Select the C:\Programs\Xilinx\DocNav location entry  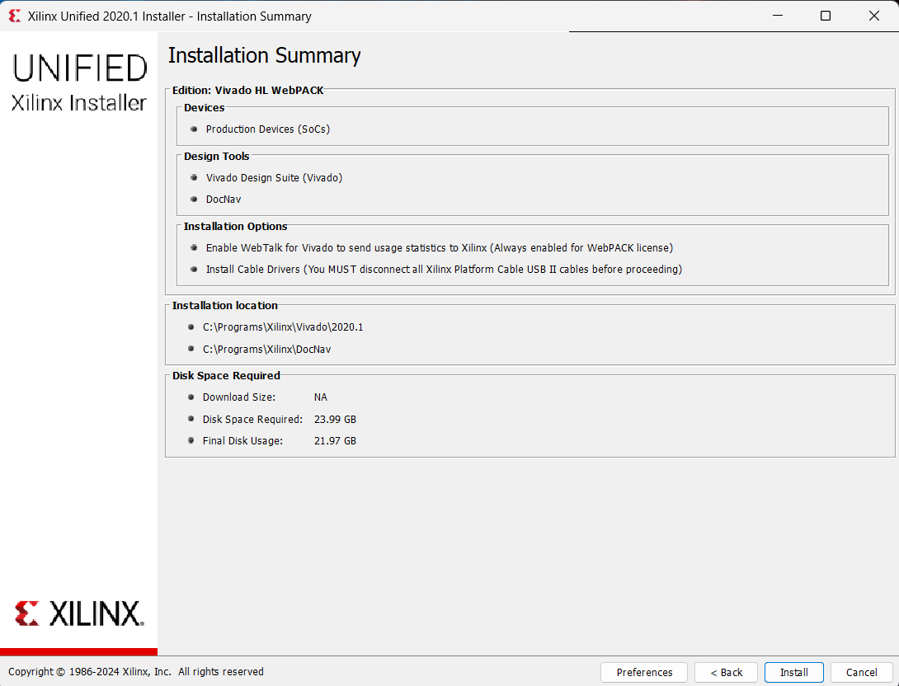coord(266,349)
